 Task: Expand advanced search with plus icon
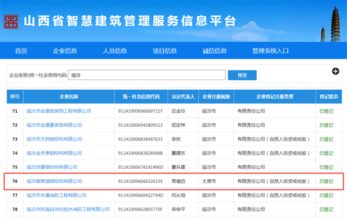click(x=335, y=71)
